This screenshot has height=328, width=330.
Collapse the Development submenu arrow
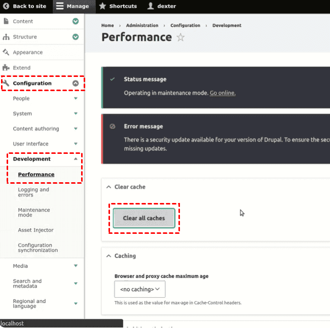[76, 159]
